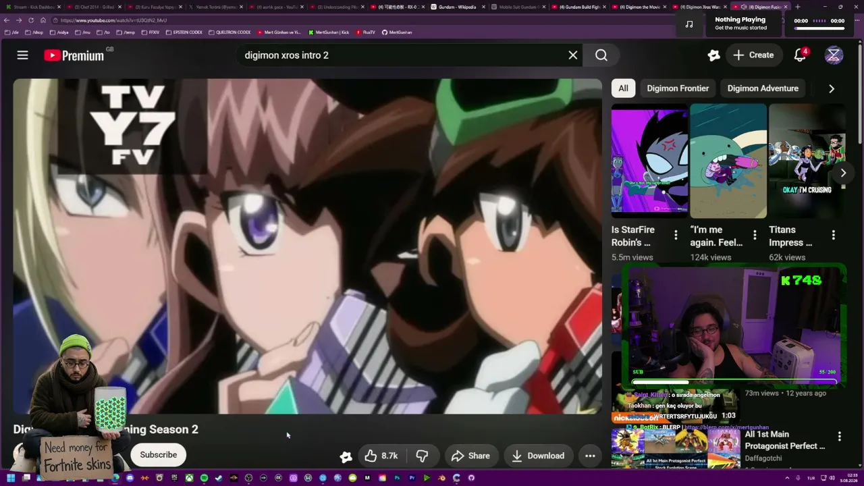Image resolution: width=864 pixels, height=486 pixels.
Task: Open Discord from the taskbar
Action: 130,478
